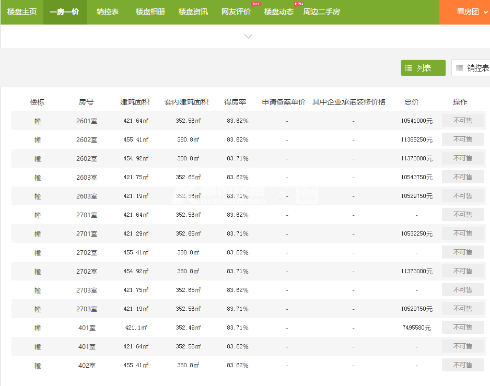Click 不可售 for 401室 priced 7495580元

click(x=463, y=327)
